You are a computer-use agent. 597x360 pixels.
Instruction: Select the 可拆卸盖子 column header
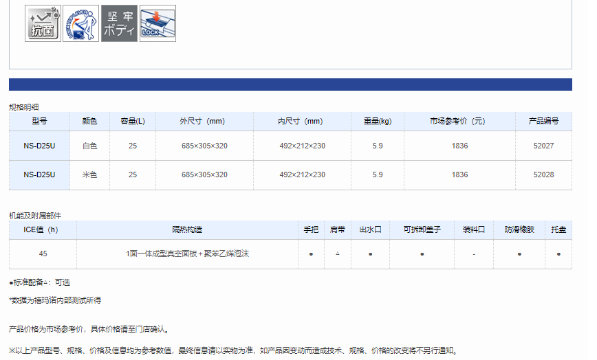pos(422,230)
